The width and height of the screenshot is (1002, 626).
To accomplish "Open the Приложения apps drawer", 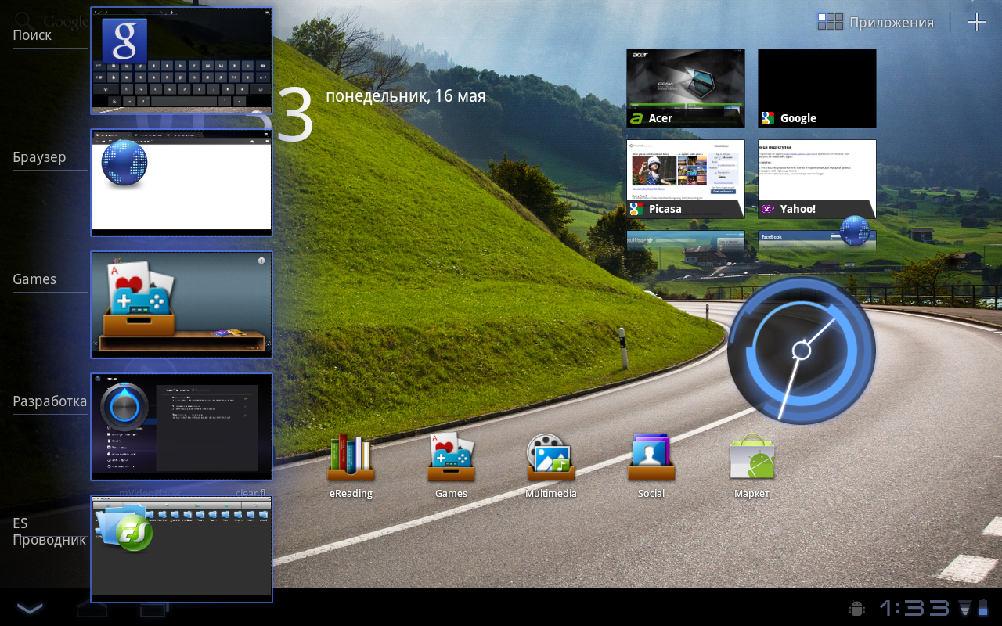I will [x=875, y=22].
